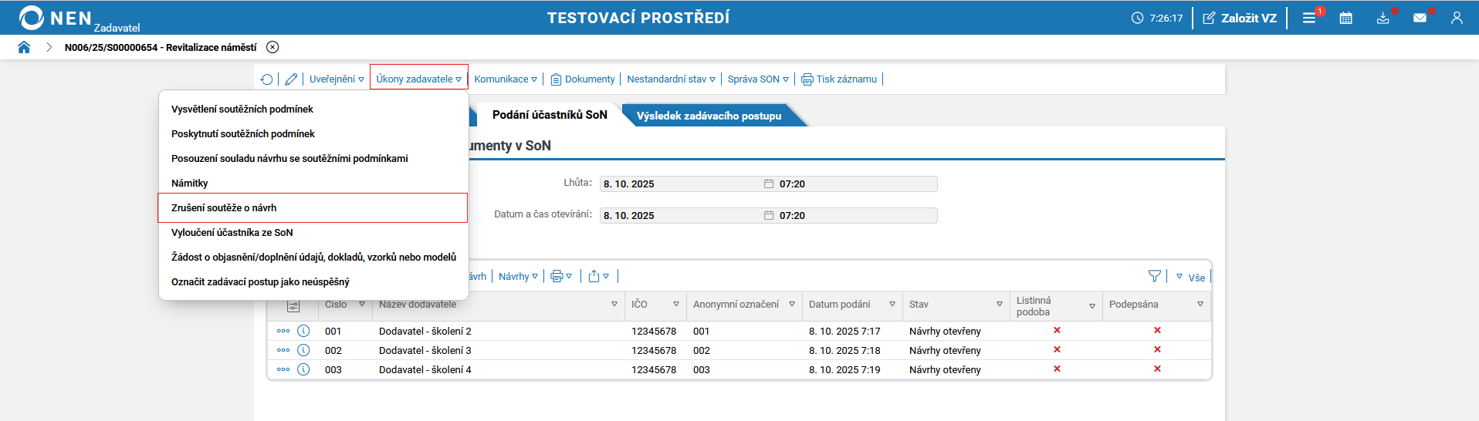Close the Revitalizace náměstí breadcrumb tab
Screen dimensions: 1479x421
[272, 47]
